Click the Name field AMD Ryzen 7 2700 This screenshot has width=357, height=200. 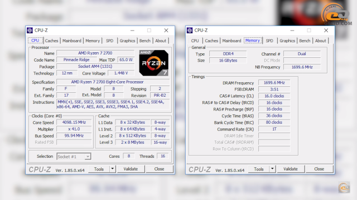pos(95,53)
